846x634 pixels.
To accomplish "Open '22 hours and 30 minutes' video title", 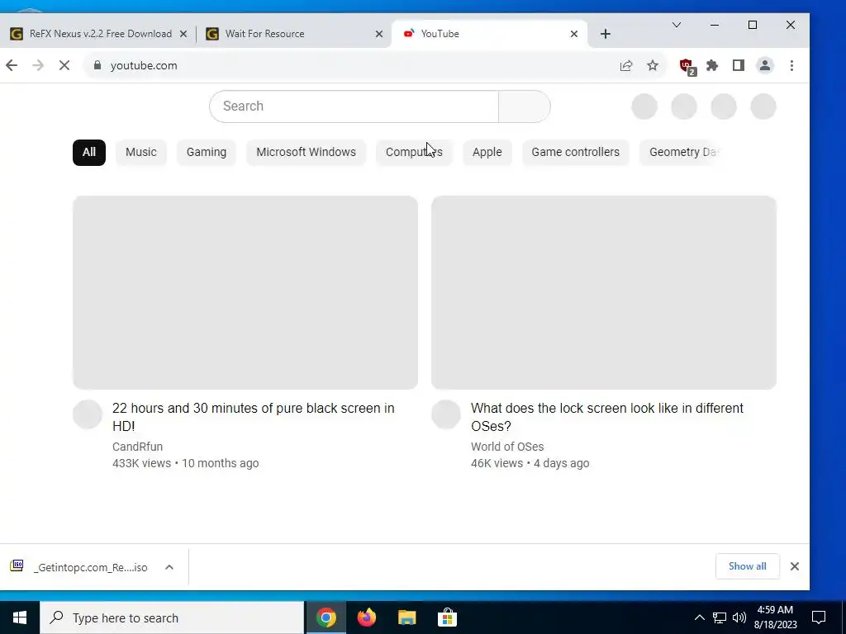I will point(254,417).
